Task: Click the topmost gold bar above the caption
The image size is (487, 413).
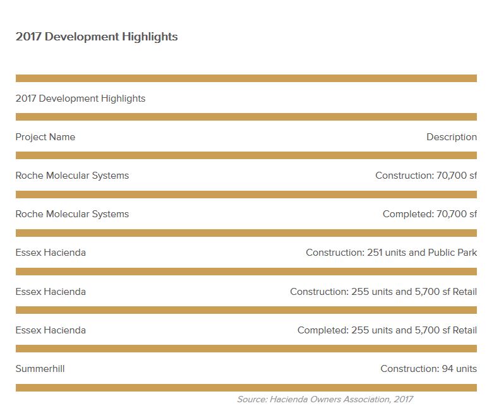Action: click(x=246, y=78)
